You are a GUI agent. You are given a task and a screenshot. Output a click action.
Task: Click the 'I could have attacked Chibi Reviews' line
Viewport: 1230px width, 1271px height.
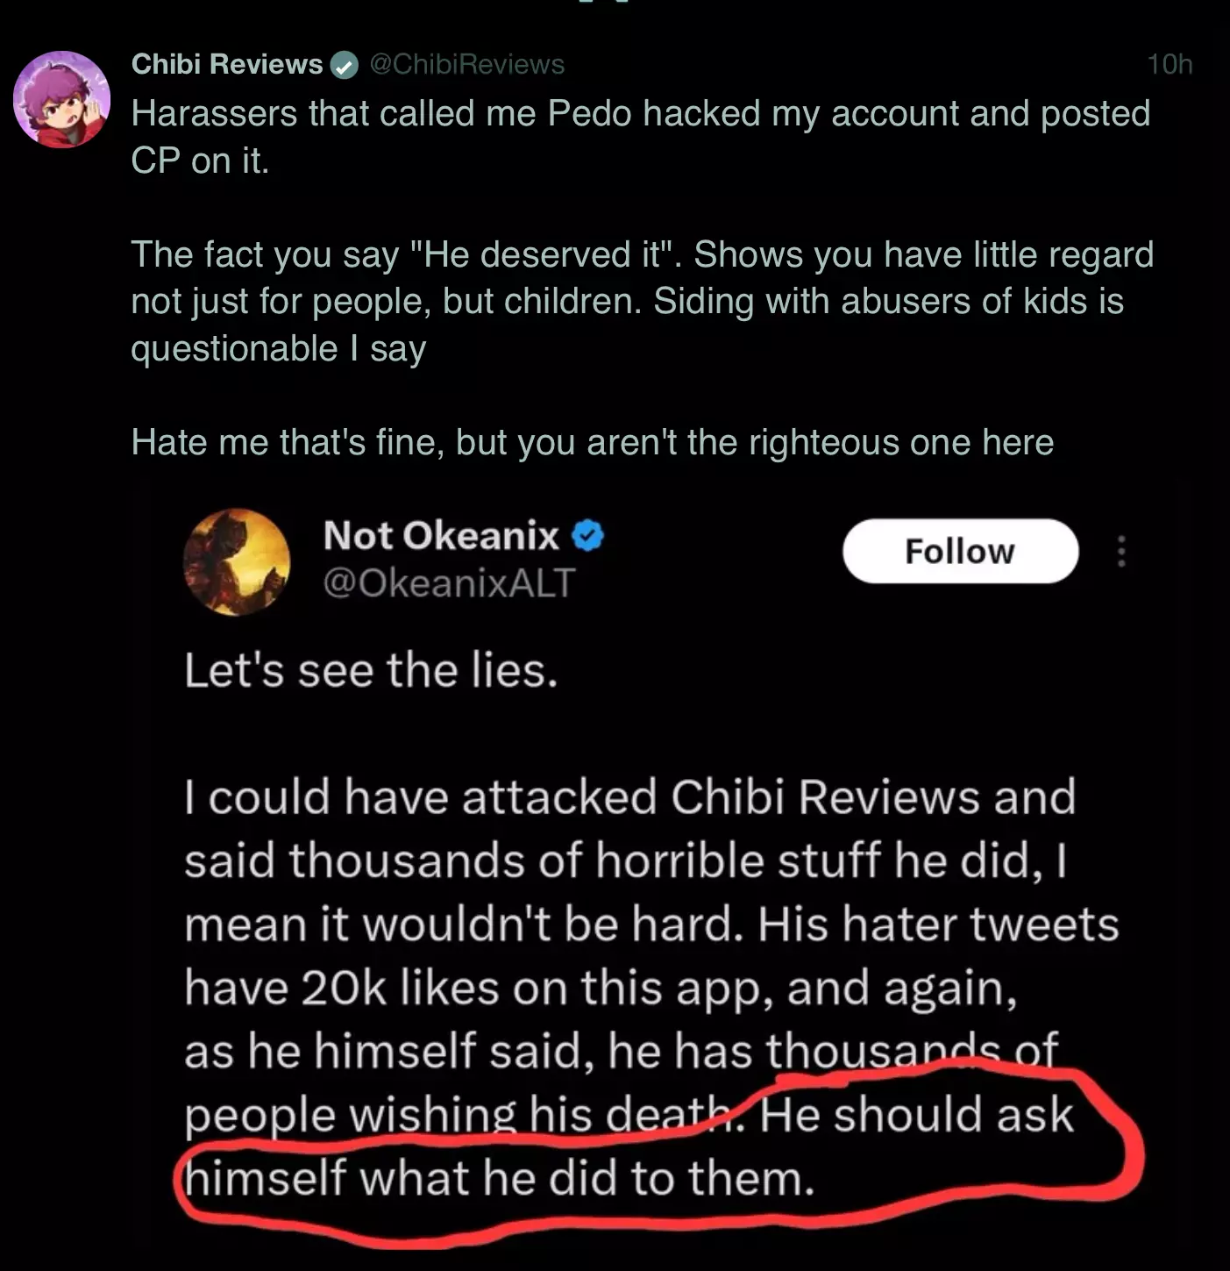coord(629,797)
